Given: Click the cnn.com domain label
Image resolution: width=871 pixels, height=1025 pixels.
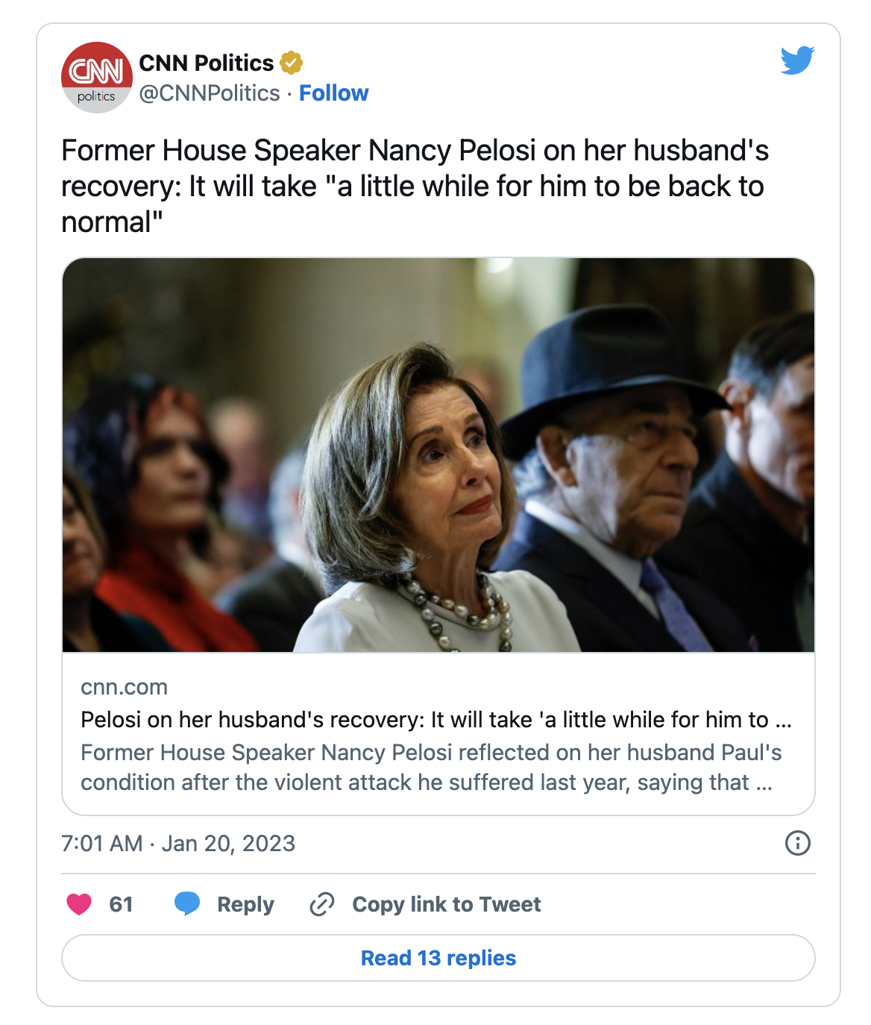Looking at the screenshot, I should [x=124, y=687].
